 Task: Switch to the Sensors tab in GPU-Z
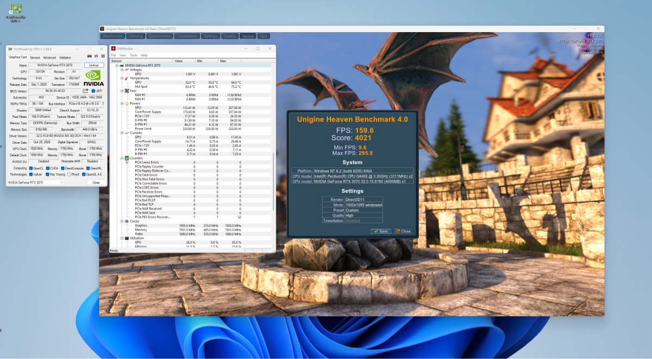pyautogui.click(x=35, y=57)
